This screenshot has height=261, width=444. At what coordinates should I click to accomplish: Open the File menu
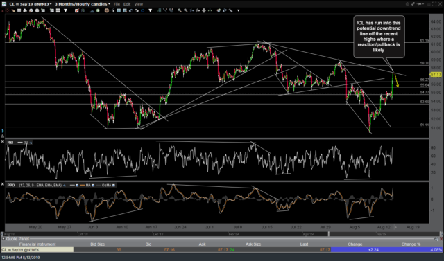[117, 4]
